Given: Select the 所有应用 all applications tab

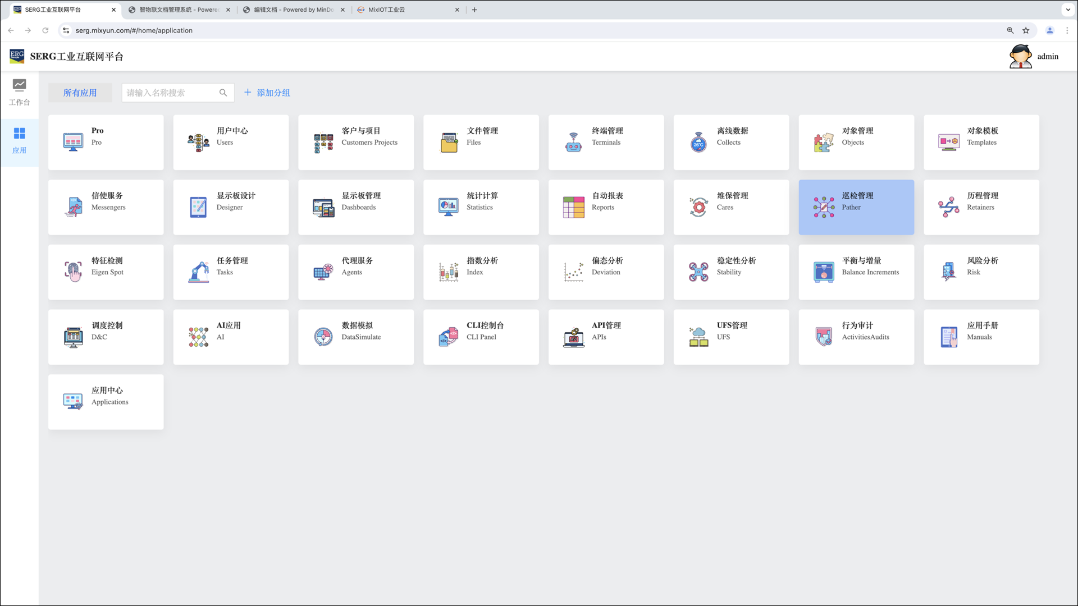Looking at the screenshot, I should click(80, 93).
